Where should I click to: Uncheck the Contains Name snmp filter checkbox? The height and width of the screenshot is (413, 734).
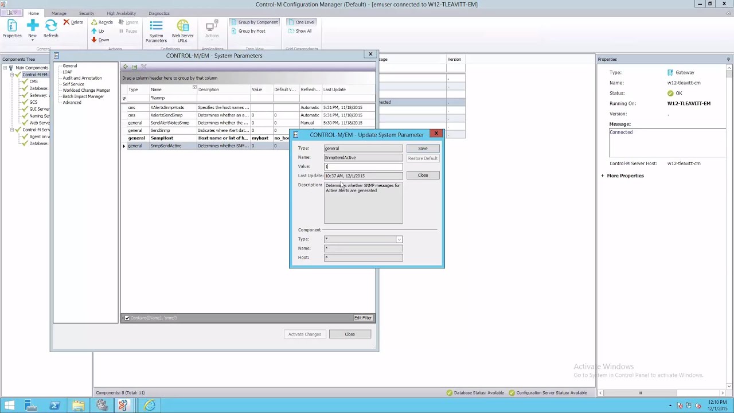(127, 318)
